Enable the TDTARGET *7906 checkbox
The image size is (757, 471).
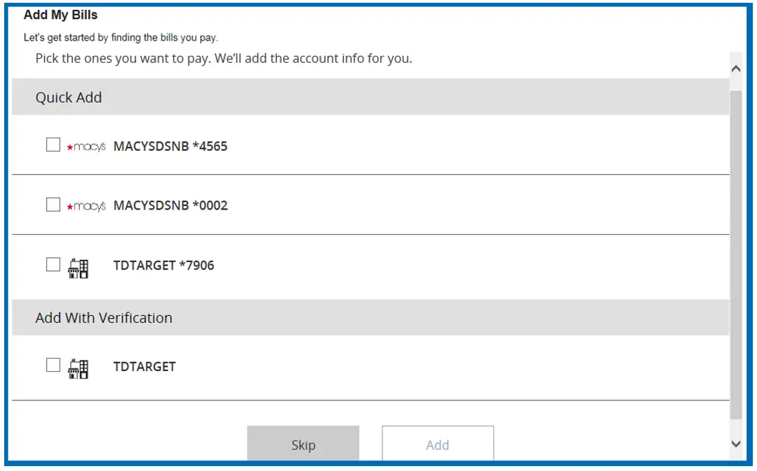pos(53,264)
